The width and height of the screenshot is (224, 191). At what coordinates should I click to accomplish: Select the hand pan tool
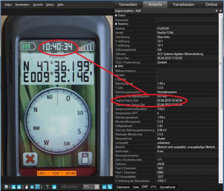(26, 187)
